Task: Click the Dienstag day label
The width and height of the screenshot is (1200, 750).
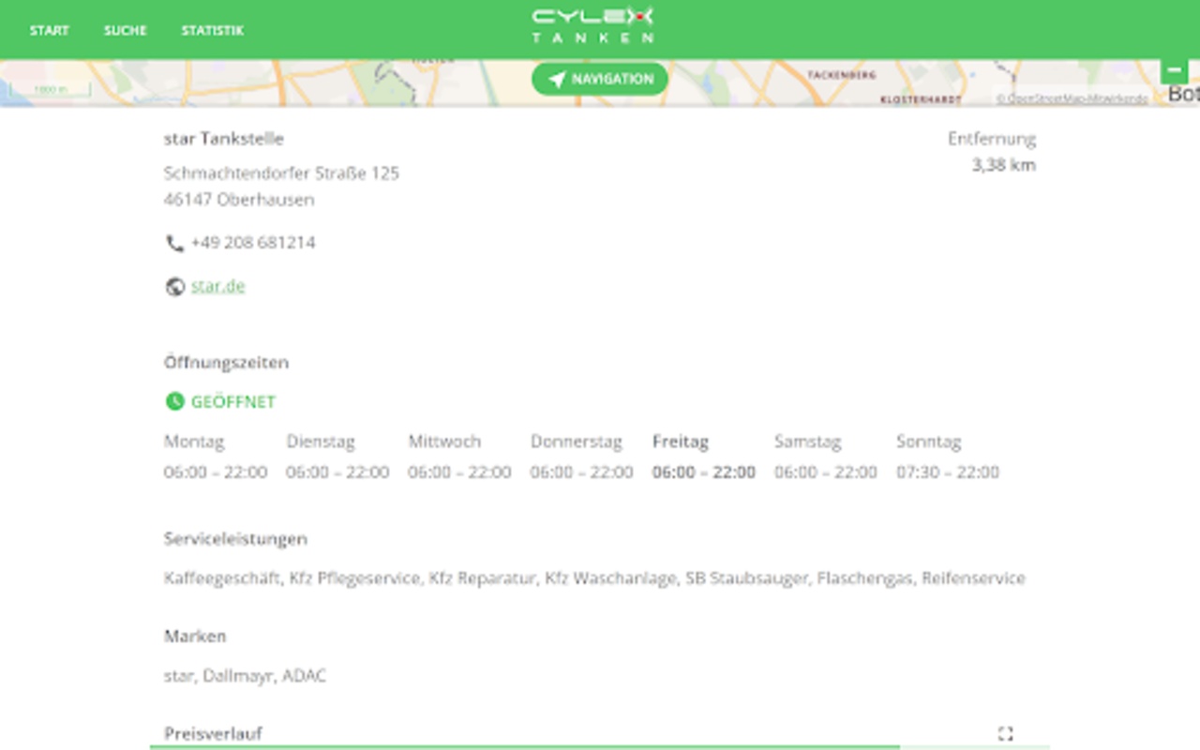Action: click(321, 442)
